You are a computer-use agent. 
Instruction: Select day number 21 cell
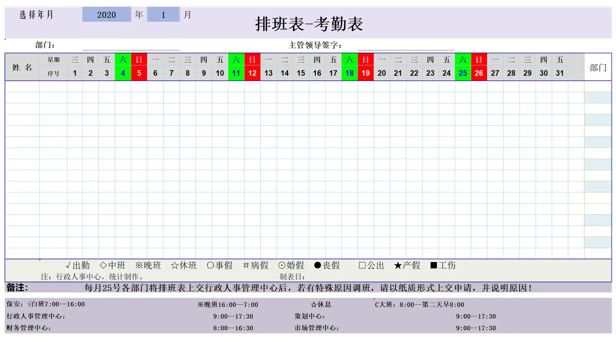pos(398,73)
